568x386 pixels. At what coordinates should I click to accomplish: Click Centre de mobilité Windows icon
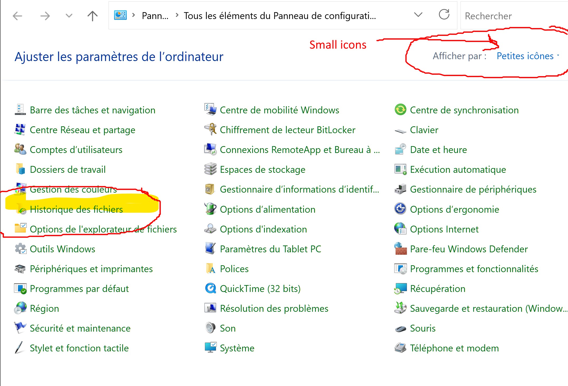click(210, 110)
